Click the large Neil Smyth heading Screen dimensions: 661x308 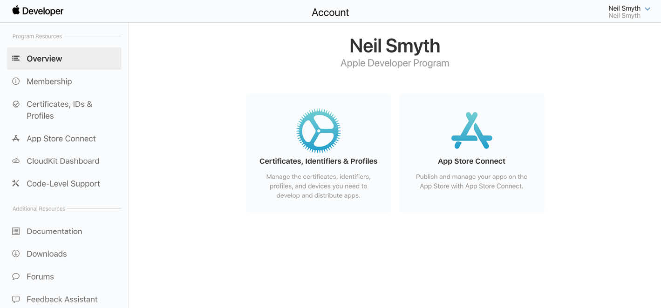(x=395, y=46)
